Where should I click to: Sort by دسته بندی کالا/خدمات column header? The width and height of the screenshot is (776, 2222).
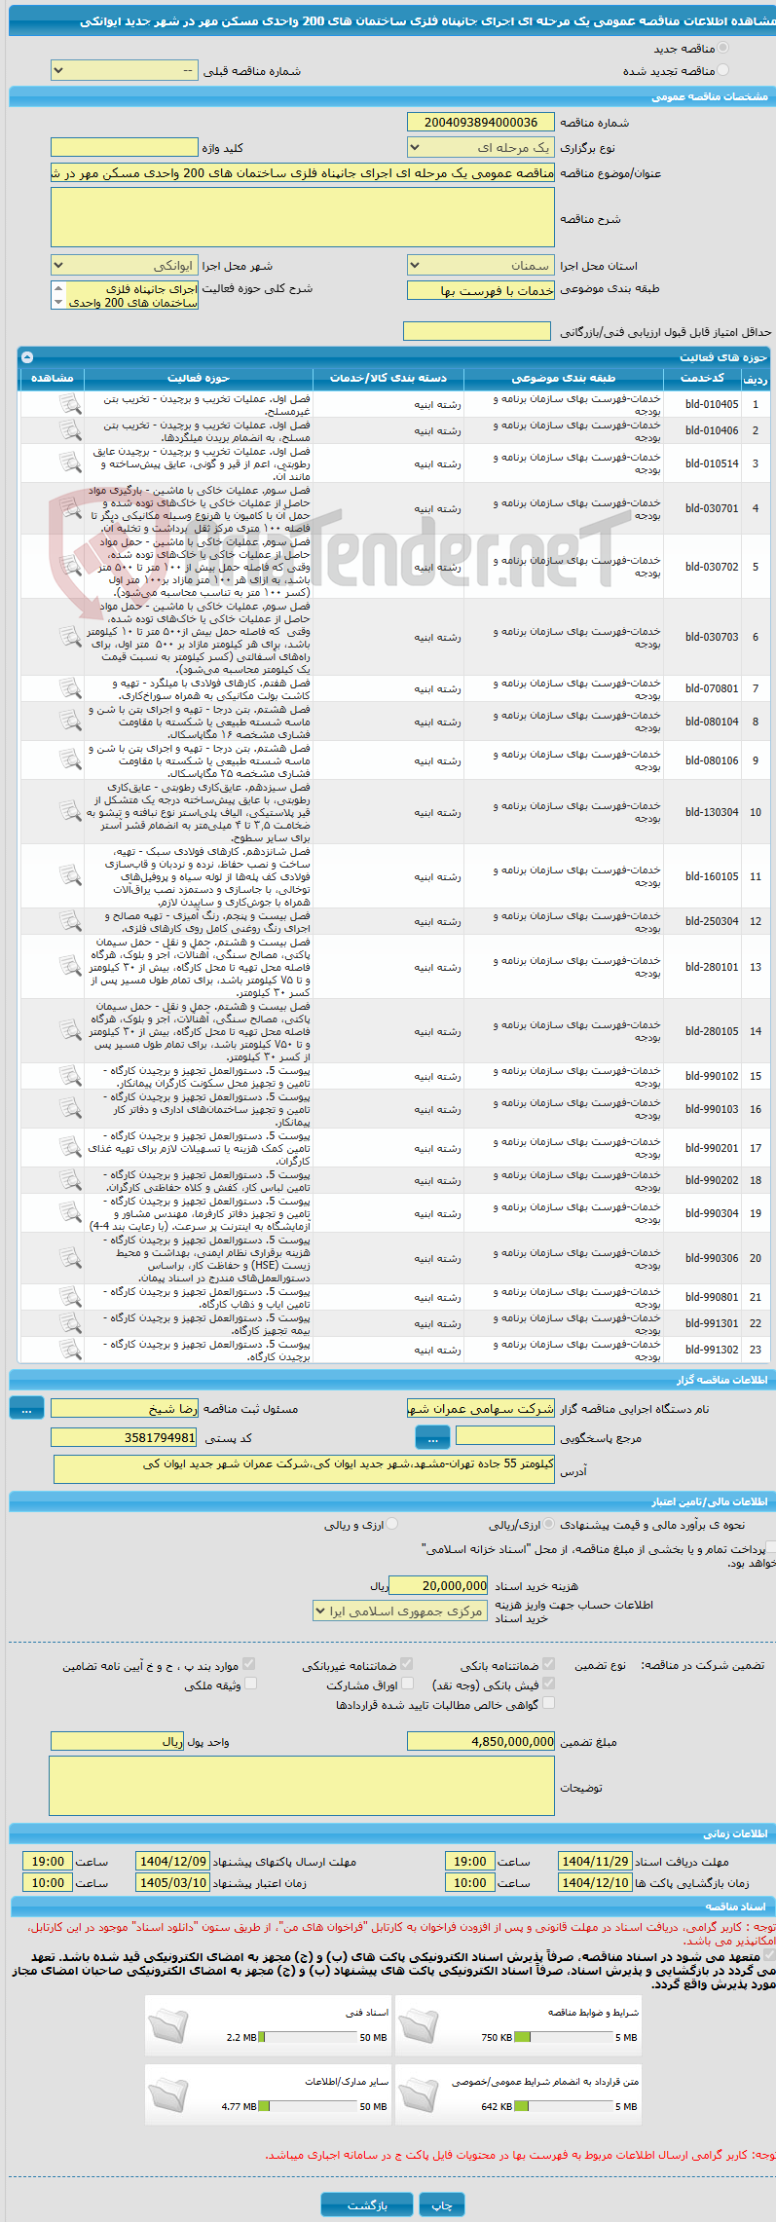click(388, 378)
